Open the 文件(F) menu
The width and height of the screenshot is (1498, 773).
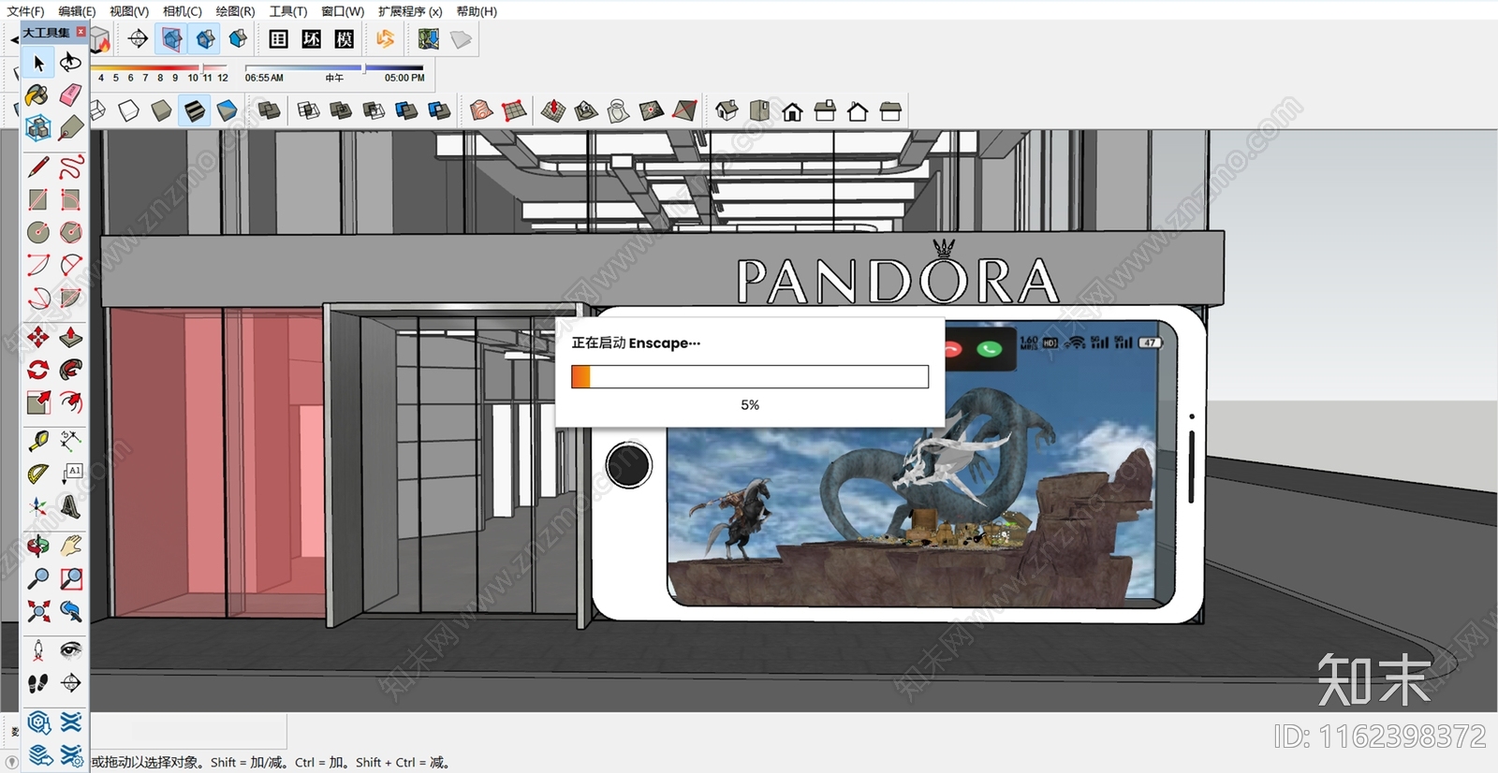[25, 11]
